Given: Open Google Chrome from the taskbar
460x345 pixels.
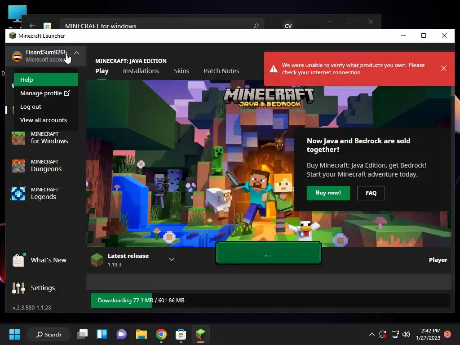Looking at the screenshot, I should click(161, 334).
